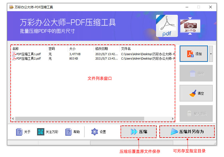Click the 803 KB size cell
Viewport: 224px width, 157px height.
74,58
